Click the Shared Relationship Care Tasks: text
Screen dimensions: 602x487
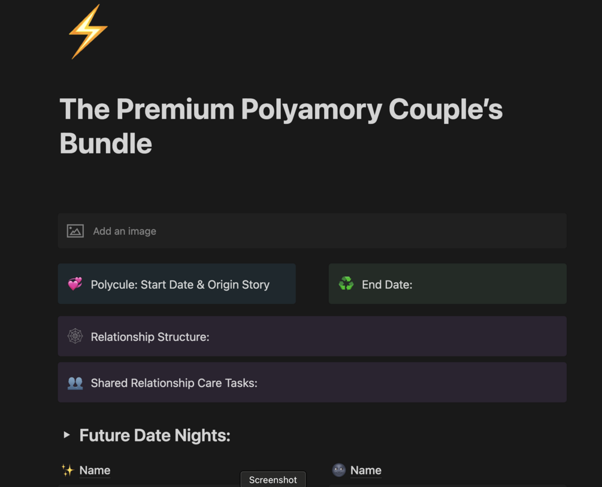coord(174,383)
